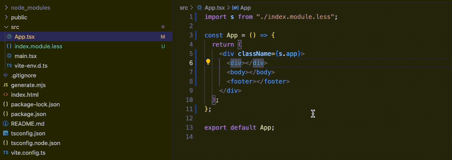The height and width of the screenshot is (160, 452).
Task: Open the node_modules folder row
Action: [86, 8]
